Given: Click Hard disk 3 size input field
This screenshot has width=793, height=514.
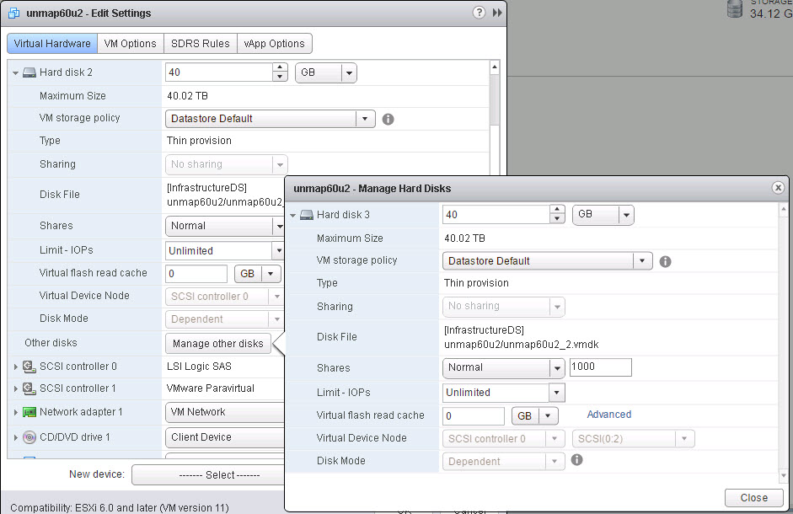Looking at the screenshot, I should [x=496, y=215].
